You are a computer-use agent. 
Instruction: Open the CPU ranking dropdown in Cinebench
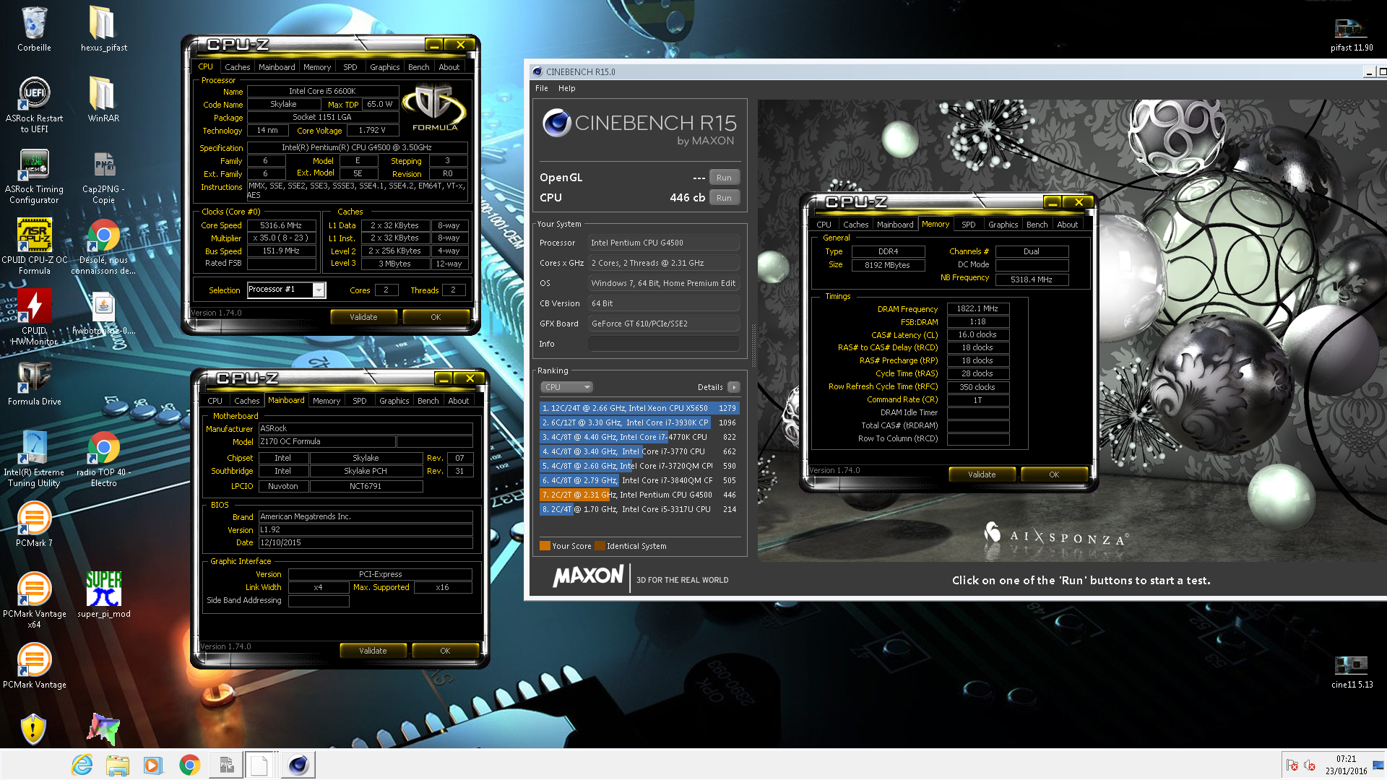[x=567, y=387]
